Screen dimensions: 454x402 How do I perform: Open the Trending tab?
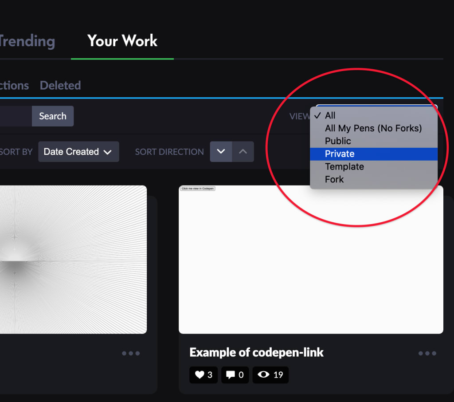coord(27,41)
